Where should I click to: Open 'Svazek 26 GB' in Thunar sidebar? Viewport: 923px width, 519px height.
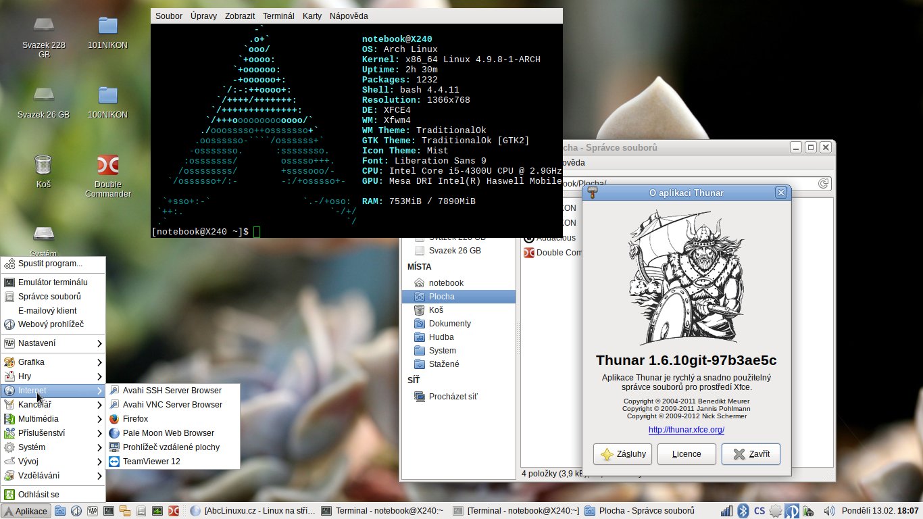point(458,251)
